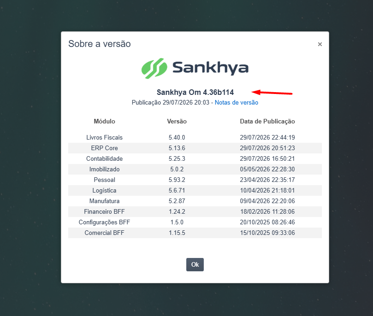The height and width of the screenshot is (316, 373).
Task: Click version 5.40.0 of Livros Fiscais
Action: tap(177, 137)
